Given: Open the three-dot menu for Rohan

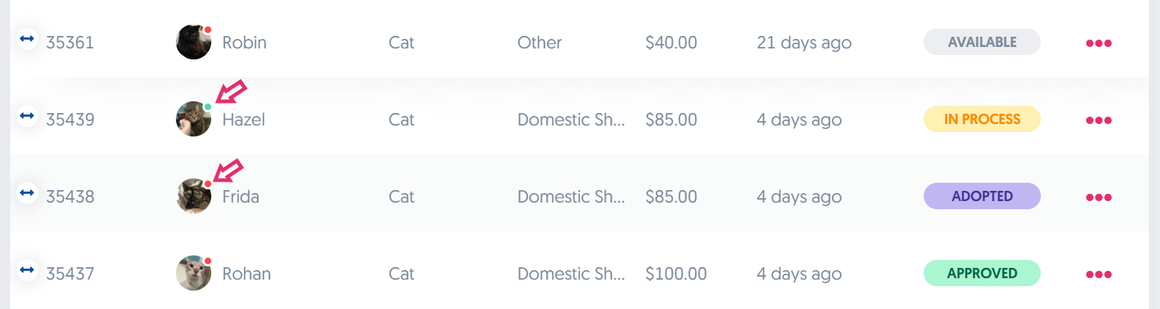Looking at the screenshot, I should click(x=1098, y=275).
